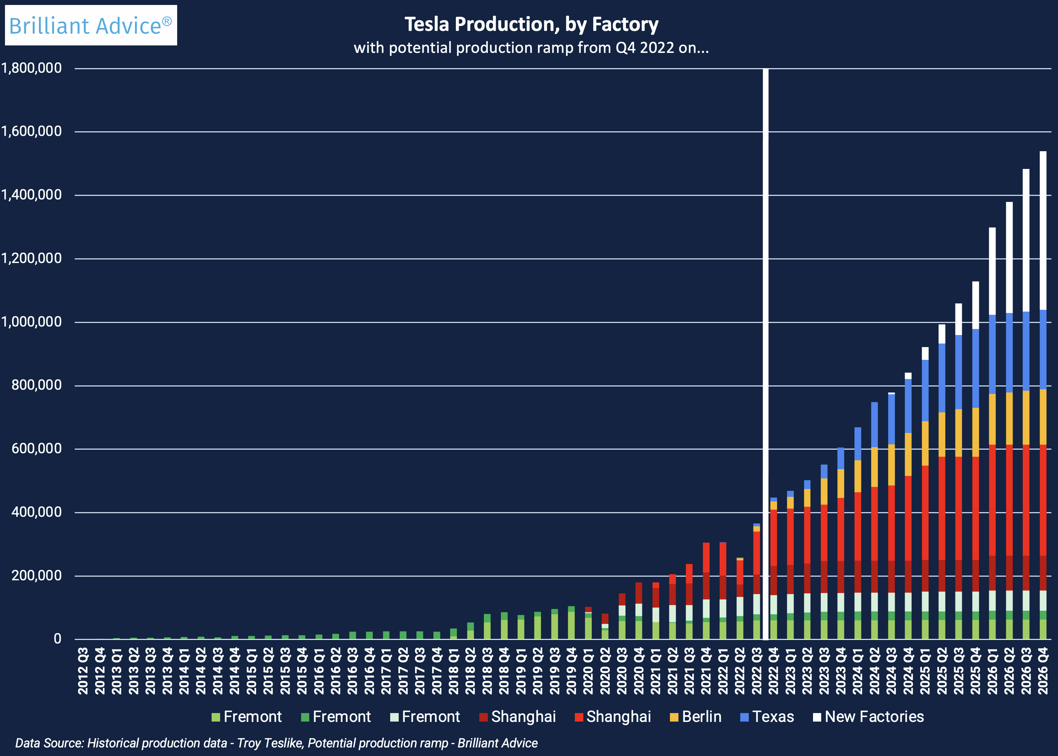This screenshot has height=756, width=1058.
Task: Click the 2016 Q3 x-axis label
Action: [353, 671]
